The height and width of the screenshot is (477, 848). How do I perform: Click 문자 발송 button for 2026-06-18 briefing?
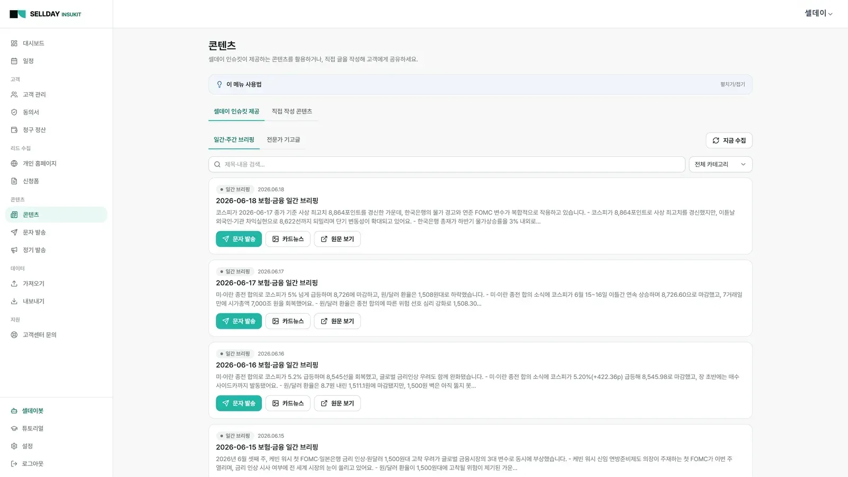point(238,239)
